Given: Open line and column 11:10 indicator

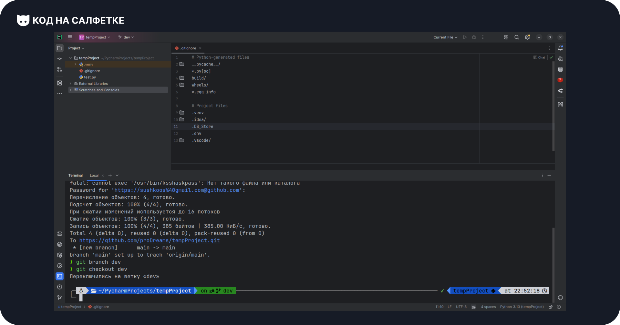Looking at the screenshot, I should (x=439, y=307).
